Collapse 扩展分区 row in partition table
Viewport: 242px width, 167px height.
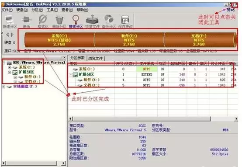(x=71, y=75)
